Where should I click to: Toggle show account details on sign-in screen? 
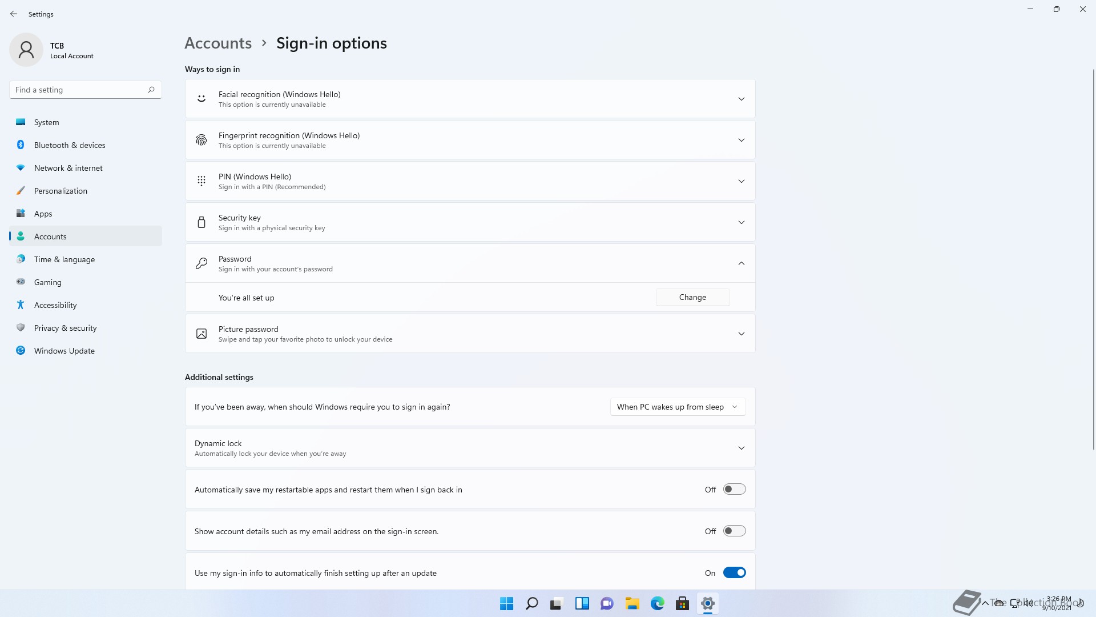tap(735, 531)
